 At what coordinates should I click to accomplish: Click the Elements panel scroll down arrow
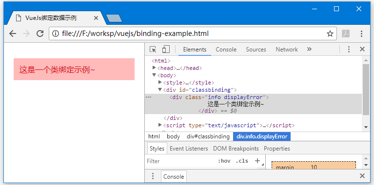tap(366, 127)
